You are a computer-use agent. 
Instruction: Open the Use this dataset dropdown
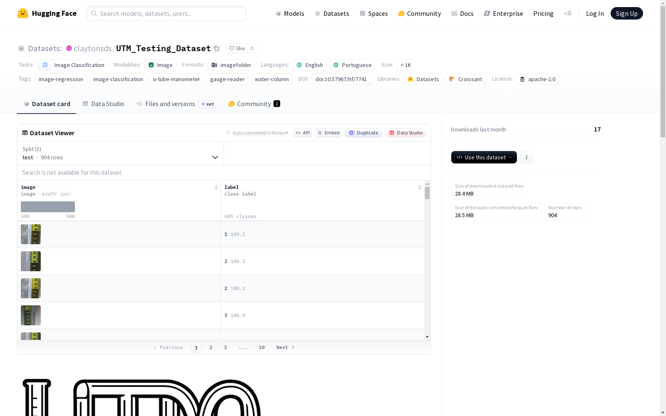point(484,157)
